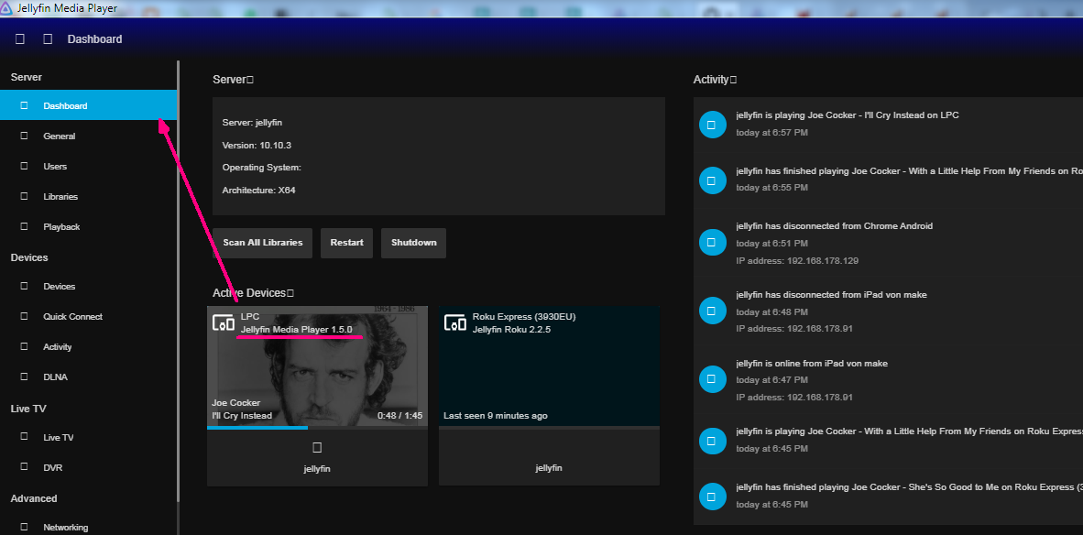Click avatar beside Chrome Android disconnect entry
This screenshot has height=535, width=1083.
point(713,243)
